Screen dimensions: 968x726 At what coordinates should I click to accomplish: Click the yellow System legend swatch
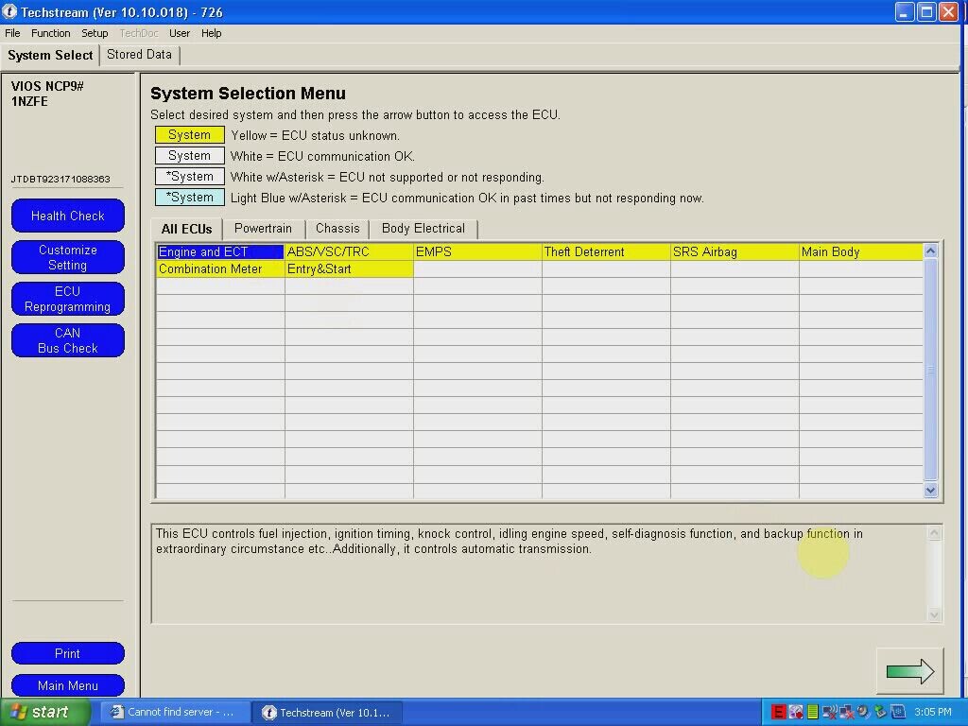(189, 134)
